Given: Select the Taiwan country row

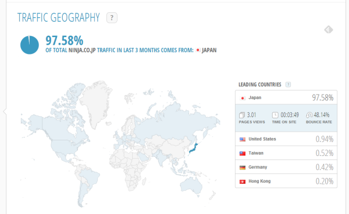Looking at the screenshot, I should pyautogui.click(x=286, y=153).
